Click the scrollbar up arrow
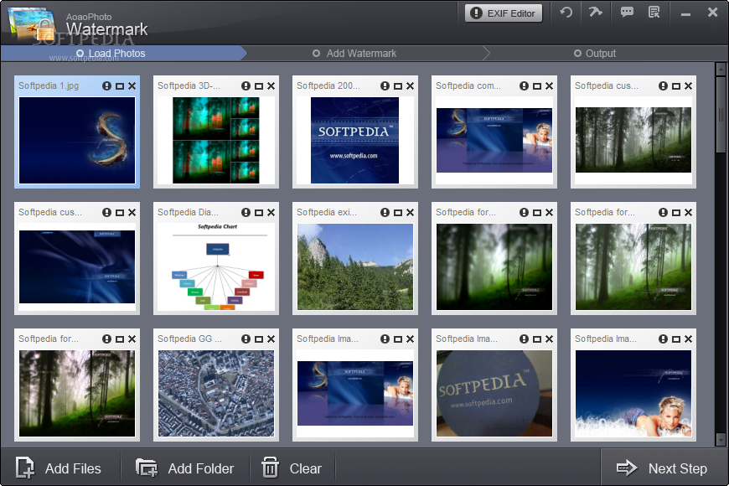 click(x=721, y=70)
